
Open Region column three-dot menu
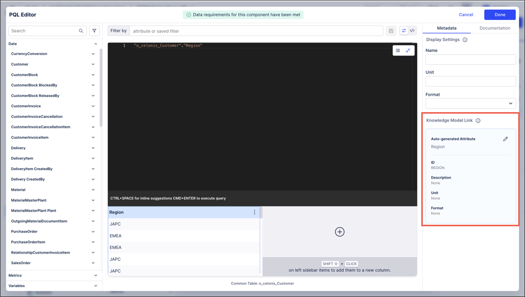[255, 212]
